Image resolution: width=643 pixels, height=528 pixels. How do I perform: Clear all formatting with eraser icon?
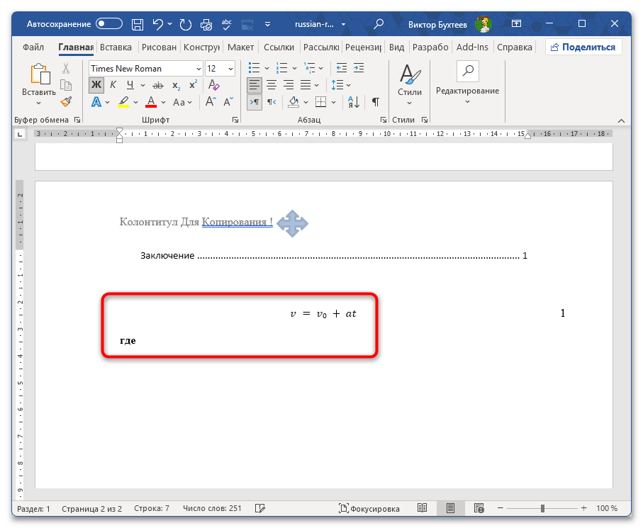click(213, 85)
